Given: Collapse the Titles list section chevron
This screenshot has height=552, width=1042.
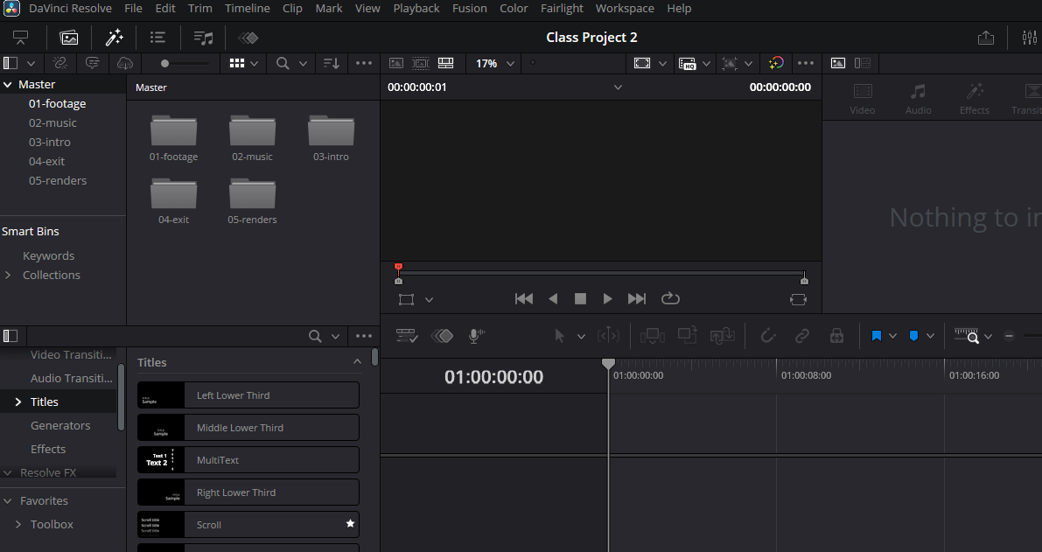Looking at the screenshot, I should tap(357, 362).
